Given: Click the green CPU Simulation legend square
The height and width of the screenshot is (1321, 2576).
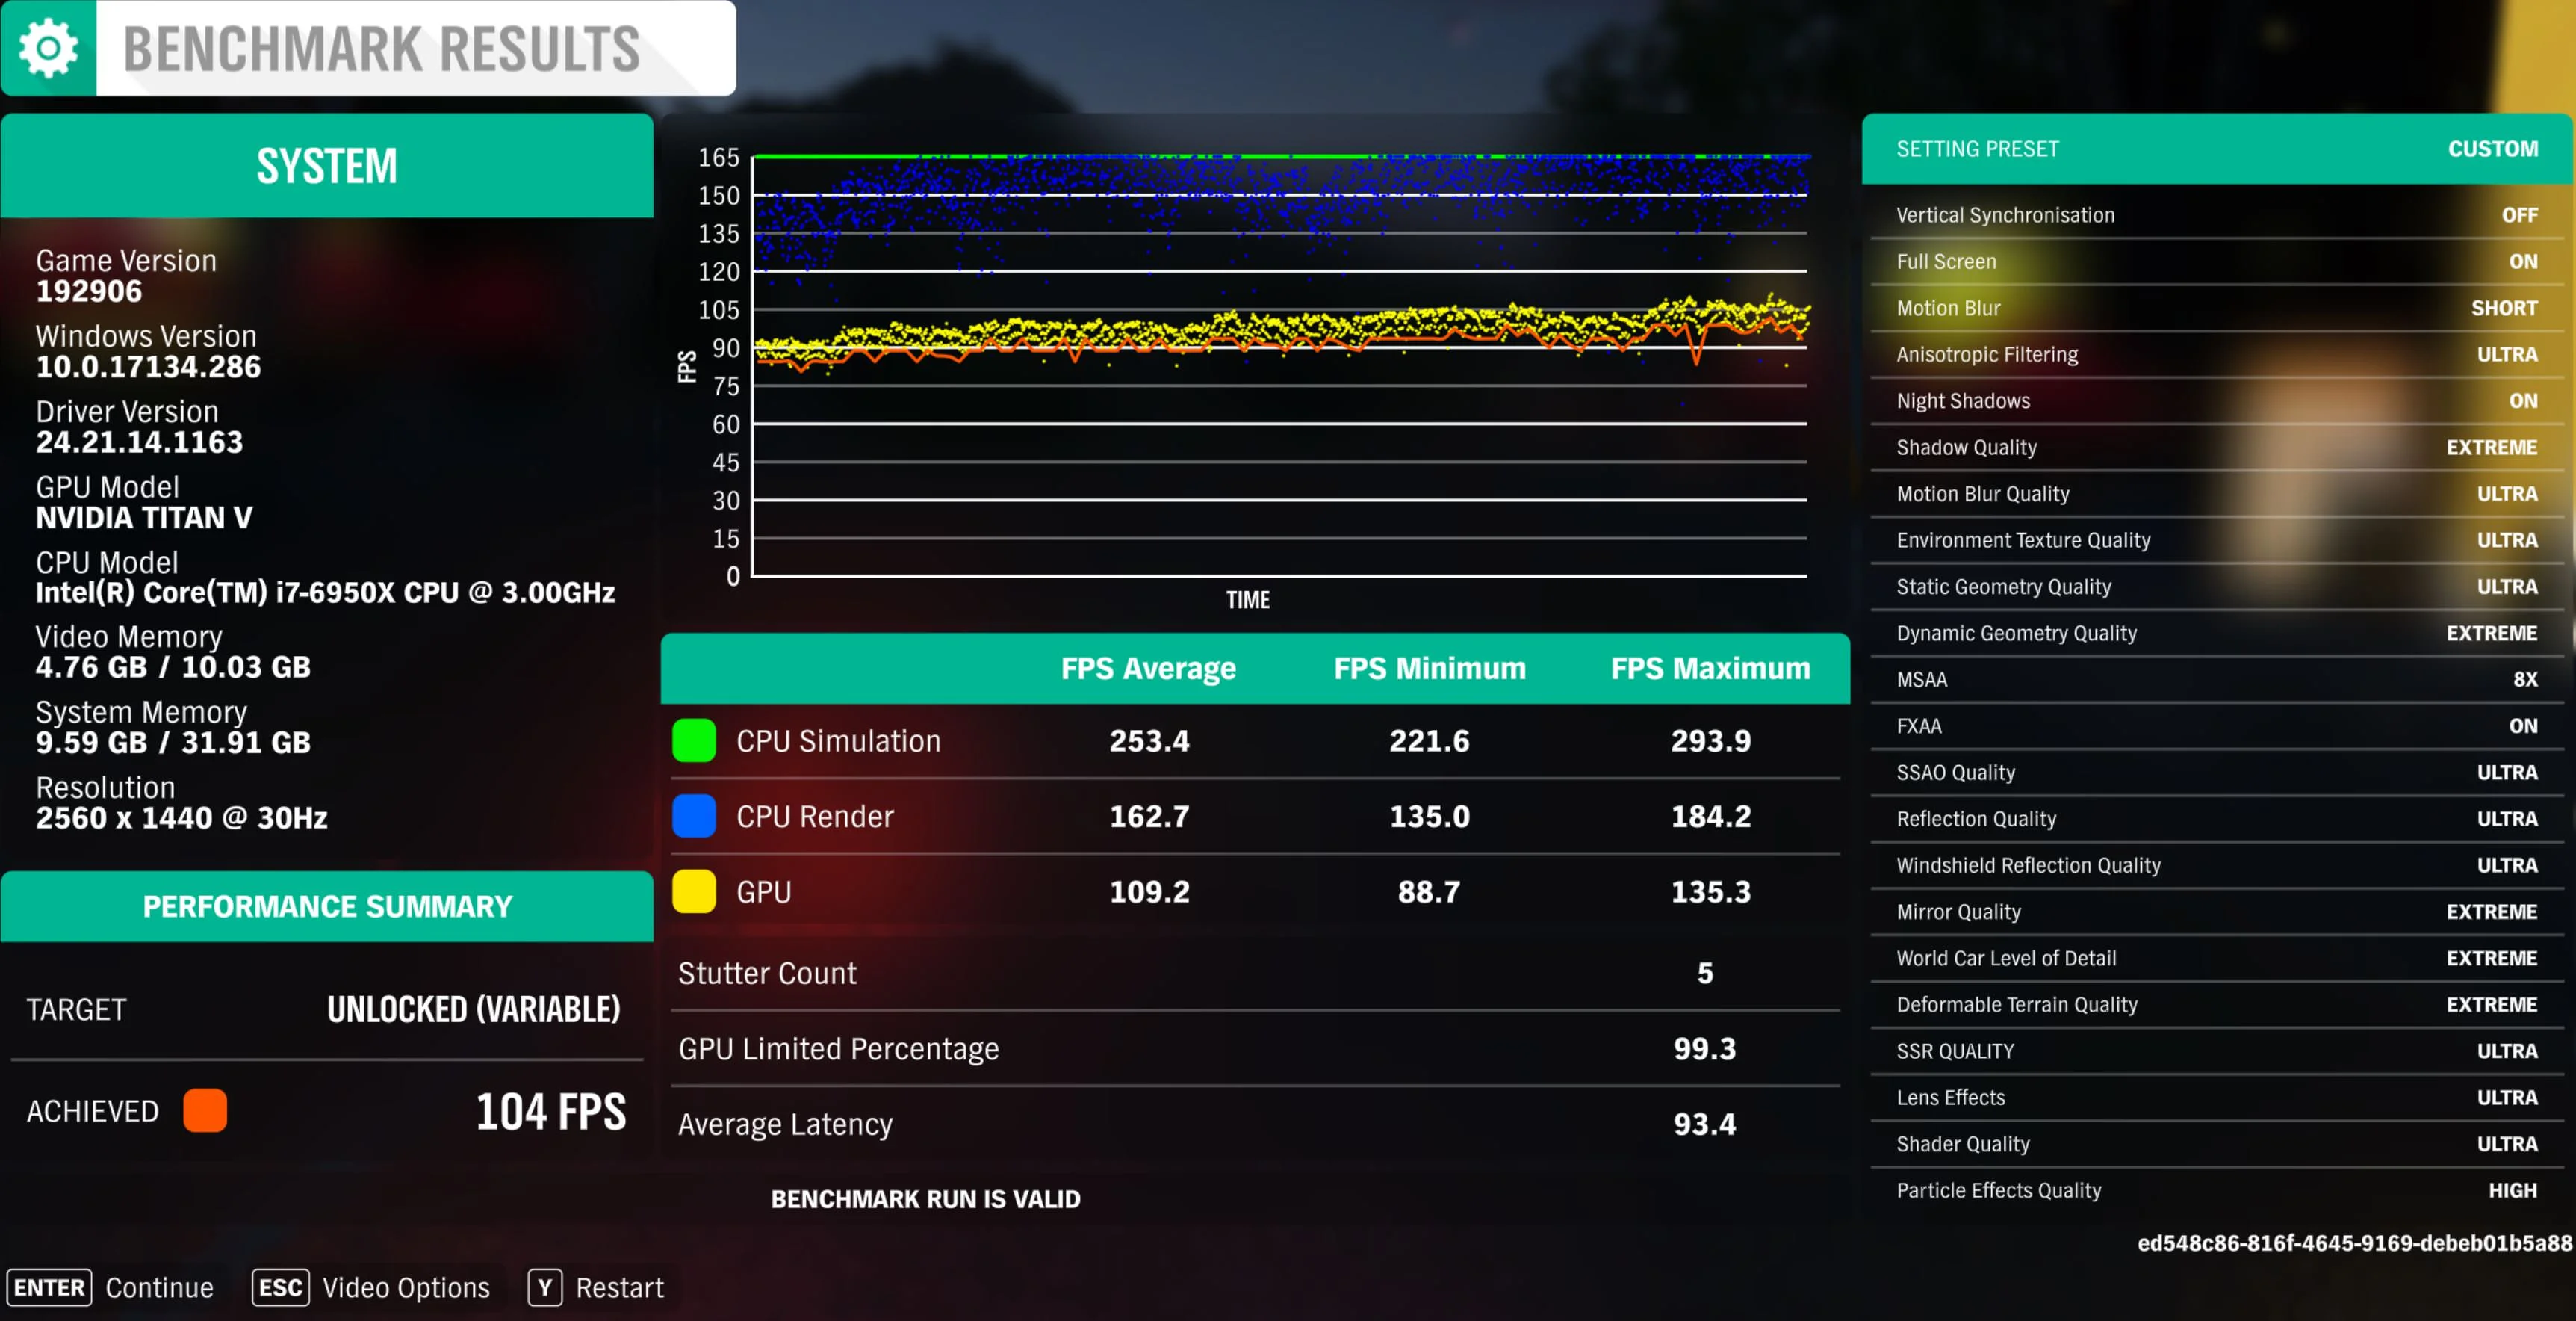Looking at the screenshot, I should [694, 740].
